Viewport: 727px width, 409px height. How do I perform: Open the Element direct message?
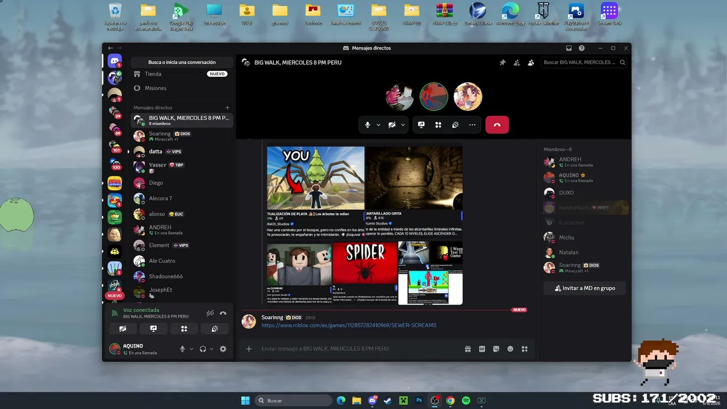click(182, 245)
